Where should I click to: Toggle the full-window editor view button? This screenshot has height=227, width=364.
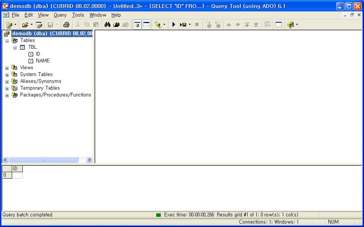coord(279,25)
